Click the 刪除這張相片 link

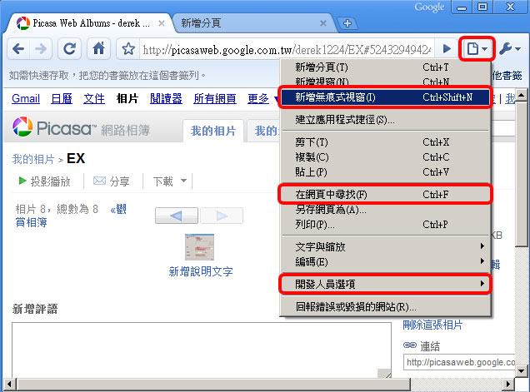(x=432, y=325)
